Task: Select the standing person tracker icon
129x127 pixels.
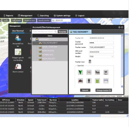Action: click(x=89, y=81)
